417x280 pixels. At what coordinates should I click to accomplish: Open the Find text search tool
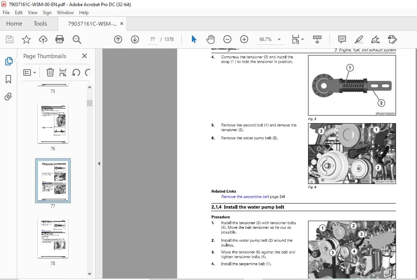tap(77, 39)
